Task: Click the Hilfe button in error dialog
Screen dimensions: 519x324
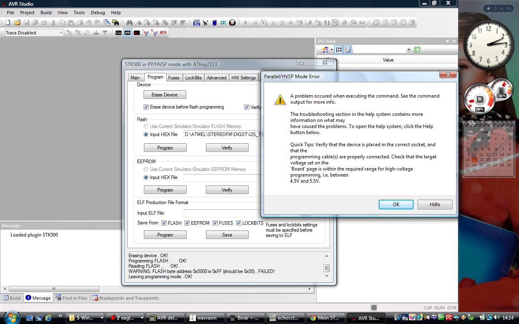Action: (435, 205)
